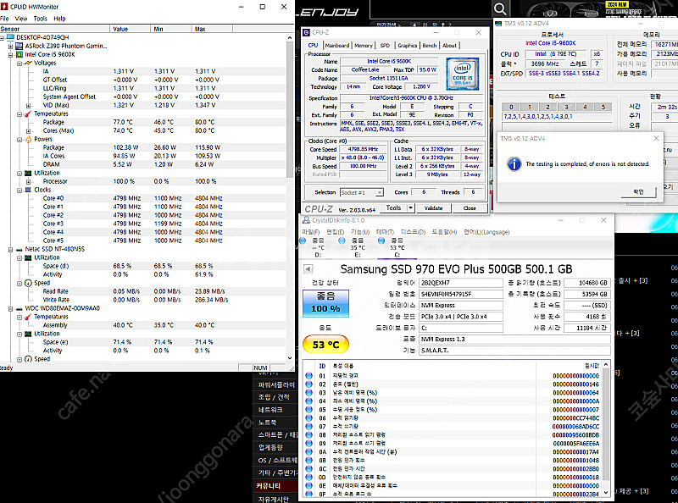Click the 커뮤니티 sidebar link on webpage
Viewport: 678px width, 503px height.
click(269, 486)
